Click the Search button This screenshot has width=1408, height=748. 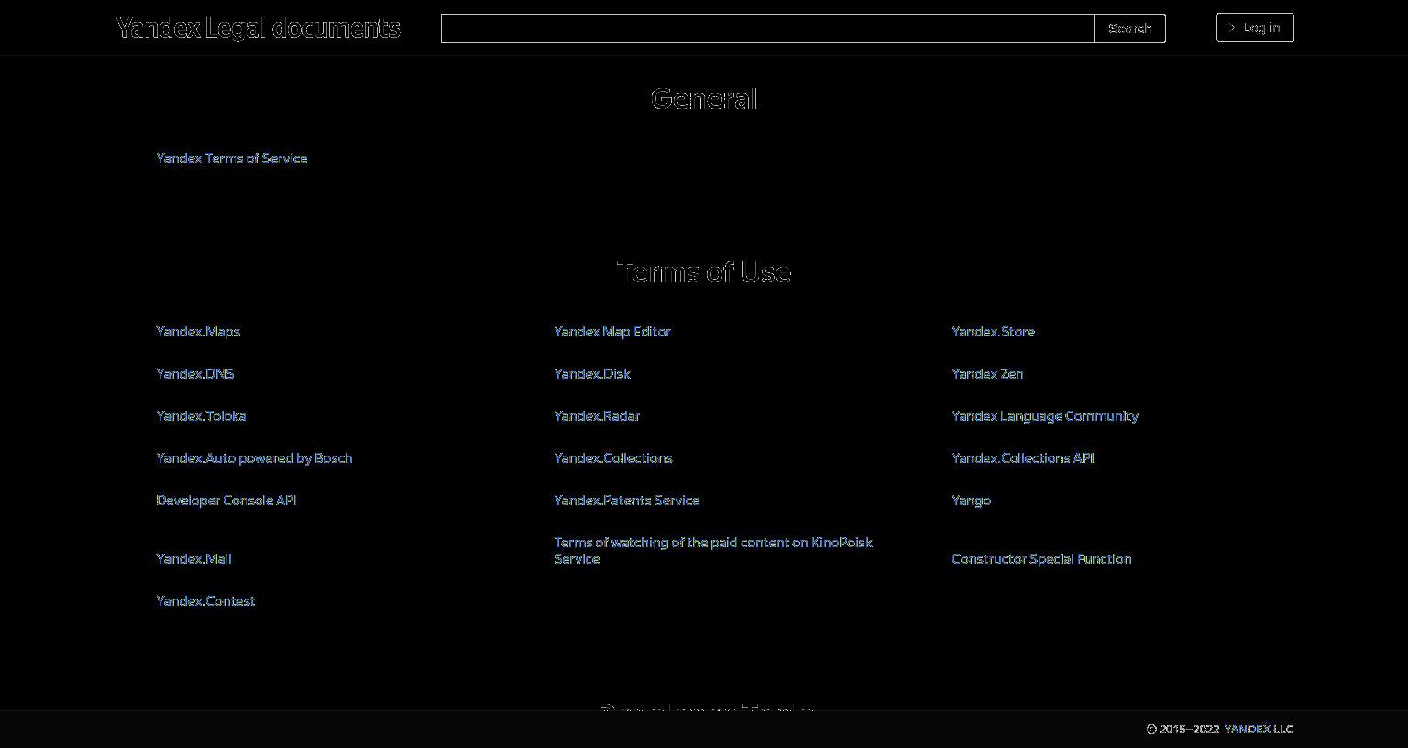(x=1129, y=28)
